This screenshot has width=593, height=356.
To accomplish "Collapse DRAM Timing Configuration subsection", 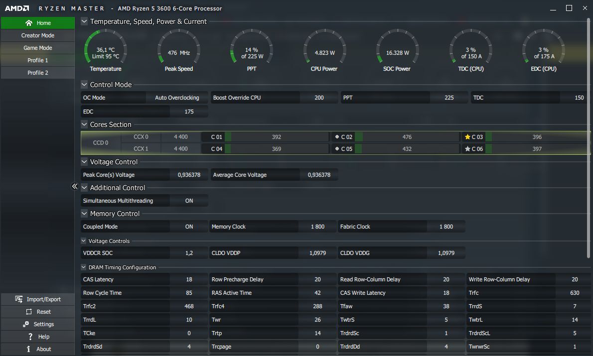I will [x=84, y=267].
